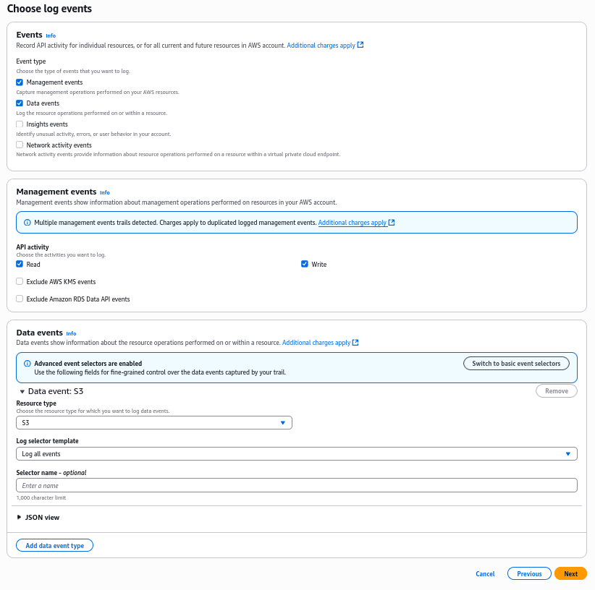The height and width of the screenshot is (590, 595).
Task: Uncheck the Write API activity checkbox
Action: pos(305,264)
